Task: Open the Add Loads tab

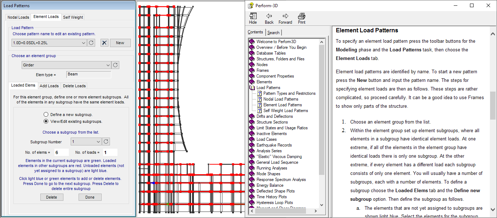Action: coord(49,86)
